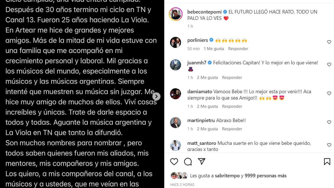Viewport: 334px width, 188px height.
Task: Open juanmh7 avatar
Action: (x=176, y=65)
